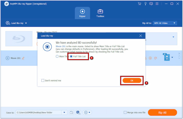Image resolution: width=183 pixels, height=119 pixels.
Task: Expand the movie info panel arrow
Action: click(x=173, y=37)
